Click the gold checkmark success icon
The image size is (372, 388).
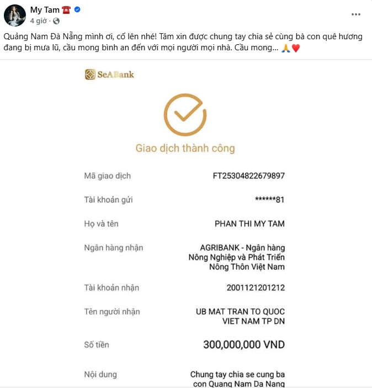coord(185,115)
